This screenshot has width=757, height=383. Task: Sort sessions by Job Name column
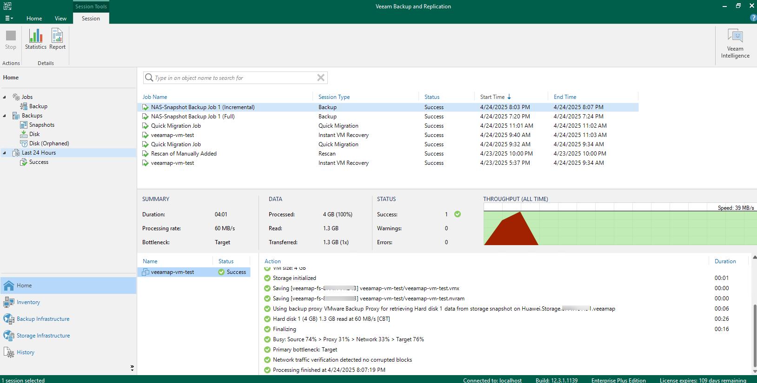[x=155, y=97]
